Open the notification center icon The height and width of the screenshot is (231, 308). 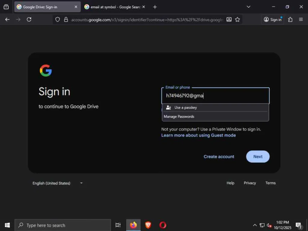(299, 225)
